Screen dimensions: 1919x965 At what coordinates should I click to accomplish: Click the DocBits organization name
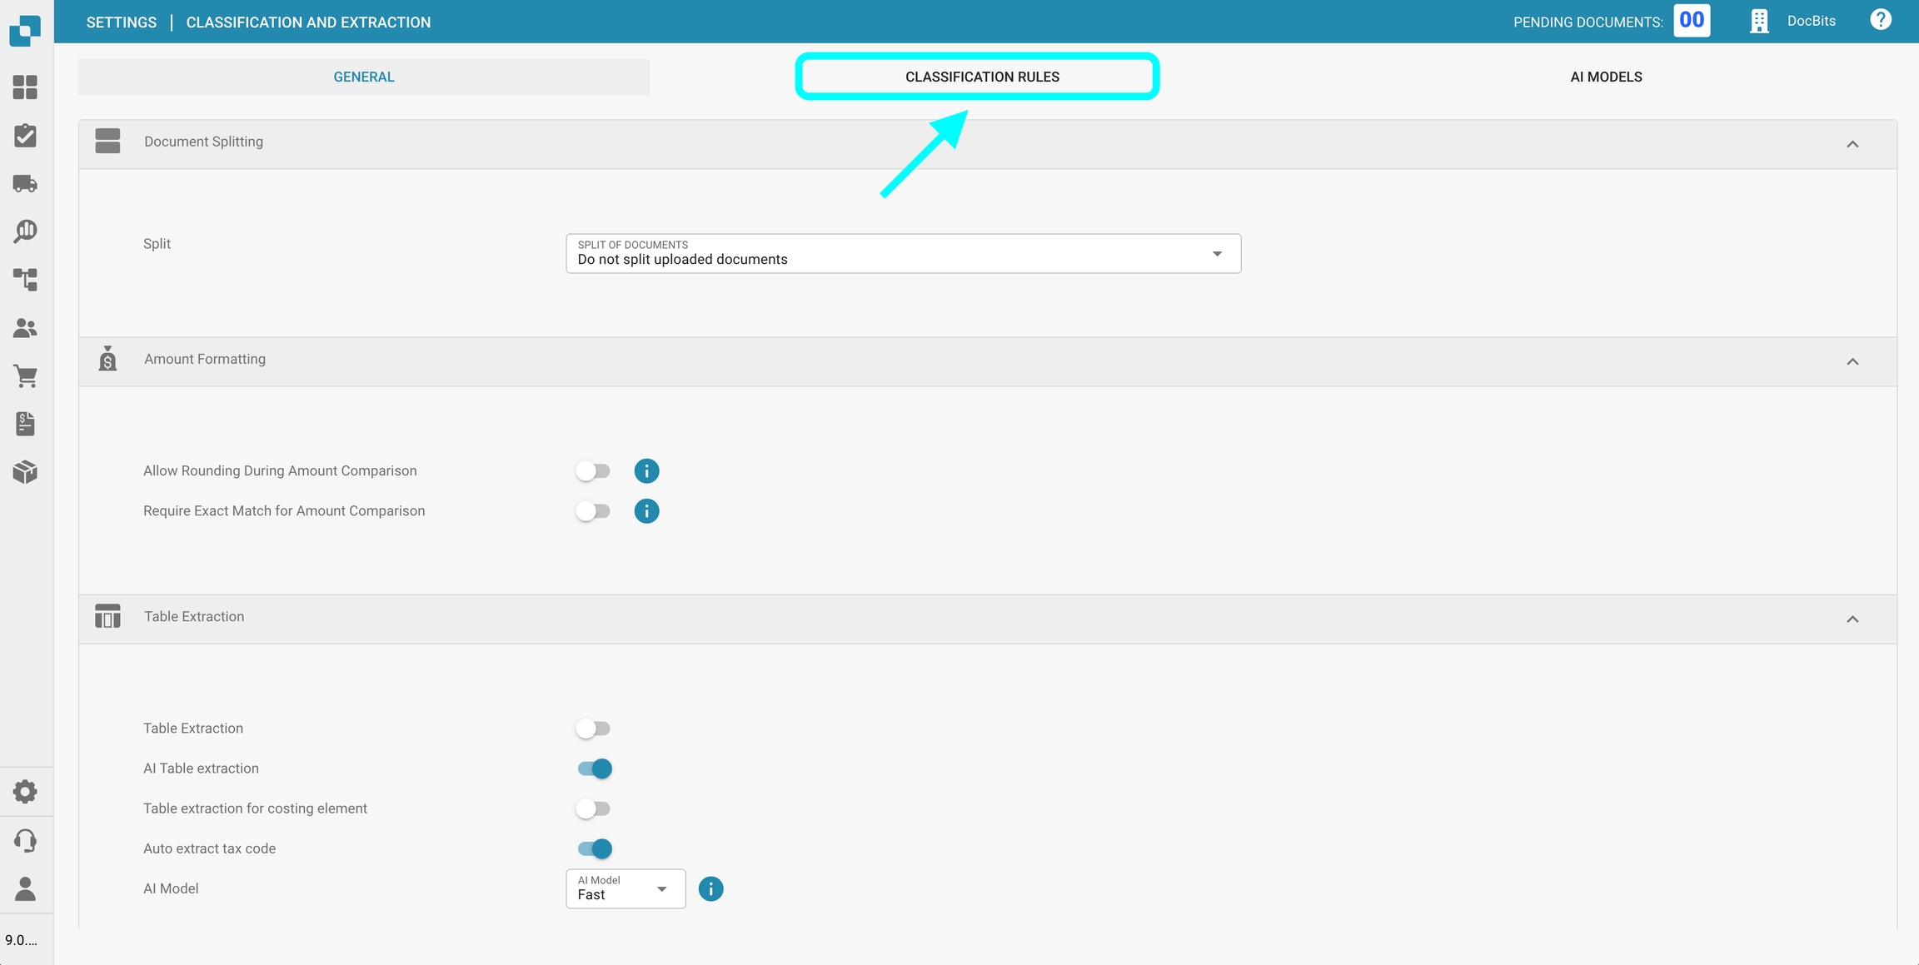click(1811, 22)
